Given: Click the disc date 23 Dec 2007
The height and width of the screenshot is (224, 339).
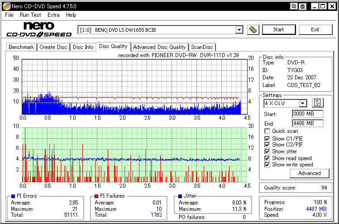Looking at the screenshot, I should coord(301,78).
